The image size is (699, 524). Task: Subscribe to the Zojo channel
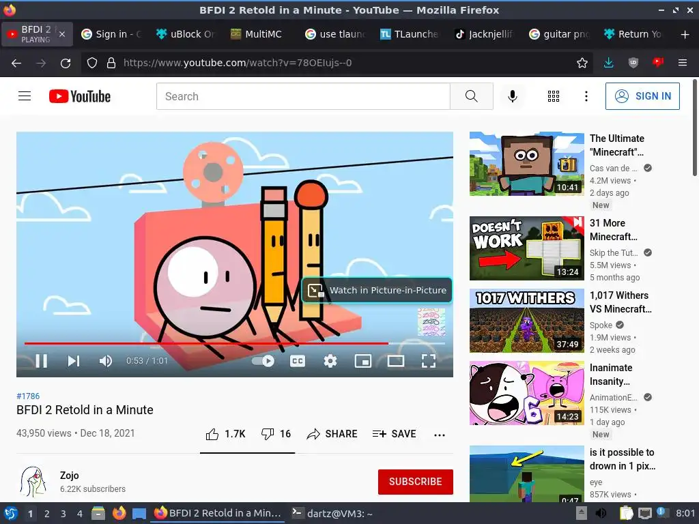pyautogui.click(x=416, y=482)
